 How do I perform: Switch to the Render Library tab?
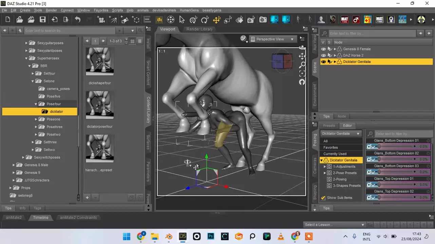click(x=200, y=29)
